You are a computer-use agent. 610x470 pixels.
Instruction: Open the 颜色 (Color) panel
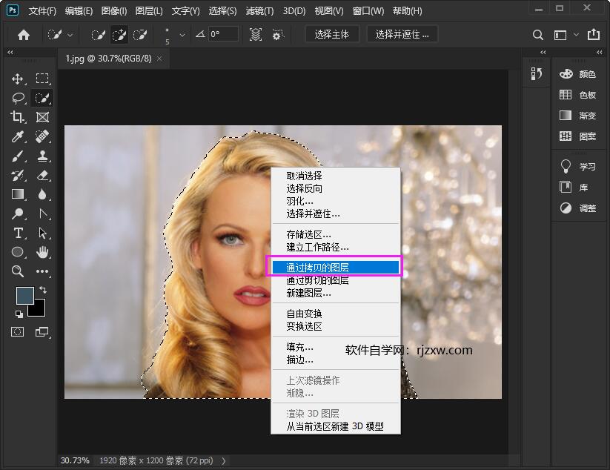[586, 73]
